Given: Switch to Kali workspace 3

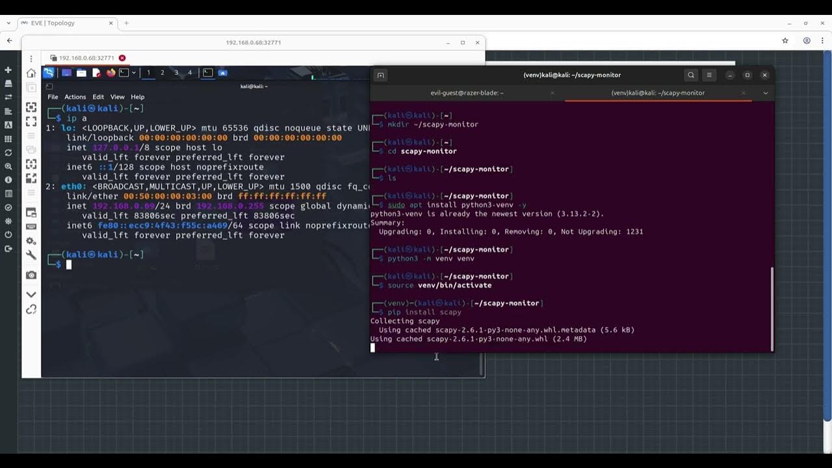Looking at the screenshot, I should coord(176,73).
